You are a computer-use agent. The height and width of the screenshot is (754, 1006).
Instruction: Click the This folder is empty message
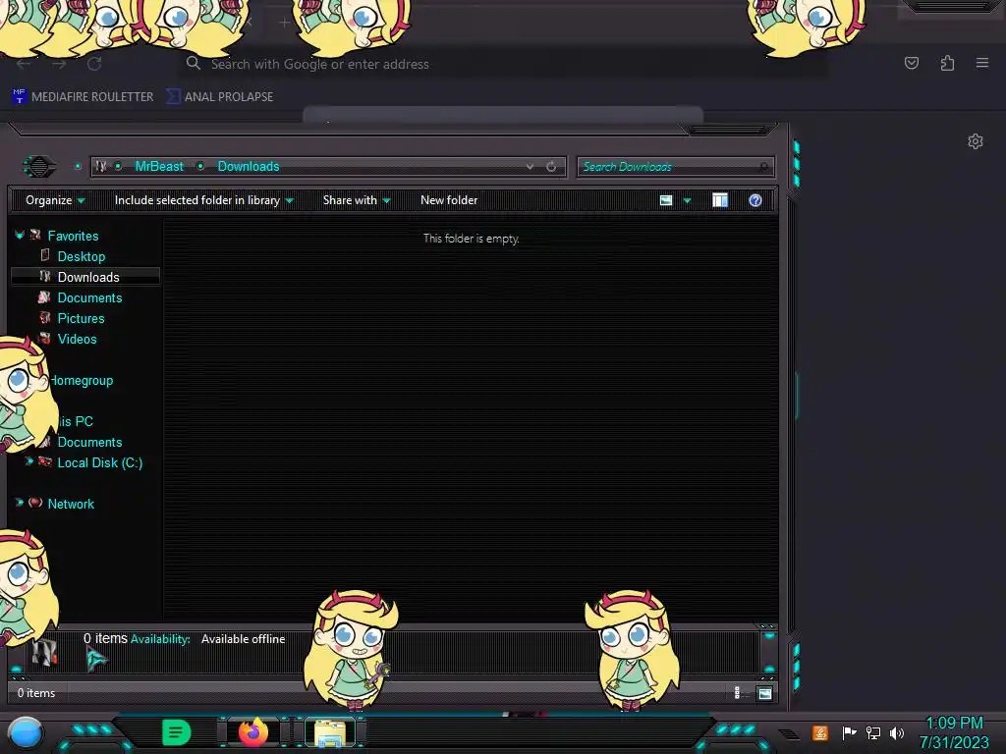coord(471,239)
